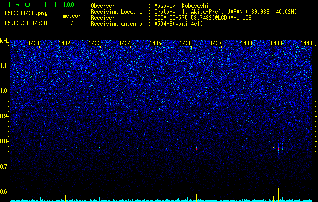Click the A504HB(yagi 4el) antenna text

point(178,24)
